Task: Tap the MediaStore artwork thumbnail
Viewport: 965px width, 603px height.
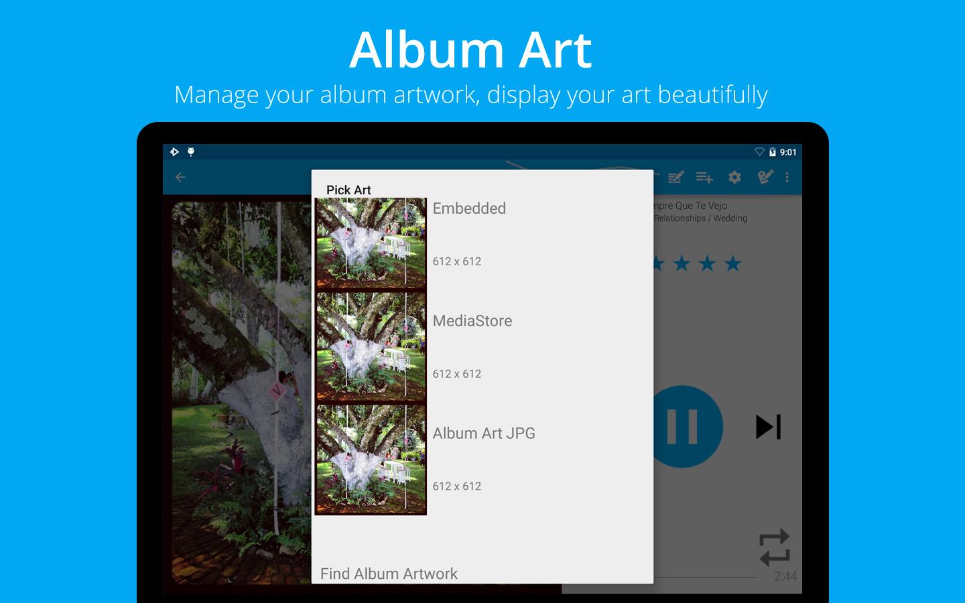Action: pos(371,346)
